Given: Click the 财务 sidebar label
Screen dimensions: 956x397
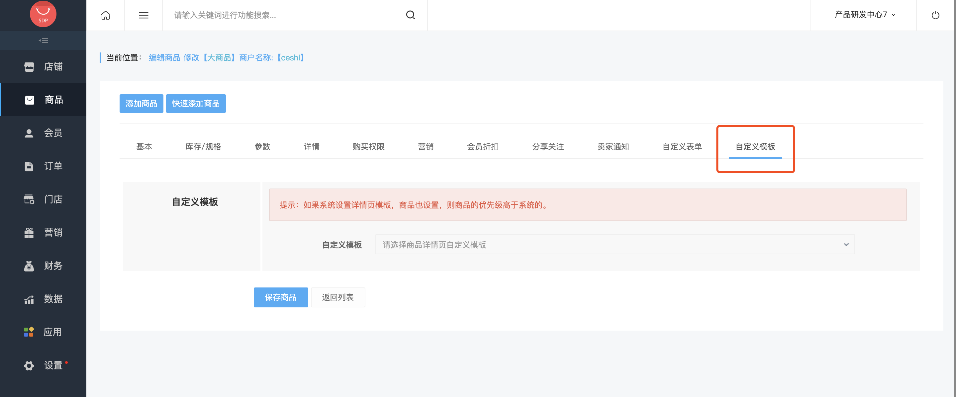Looking at the screenshot, I should pos(53,266).
